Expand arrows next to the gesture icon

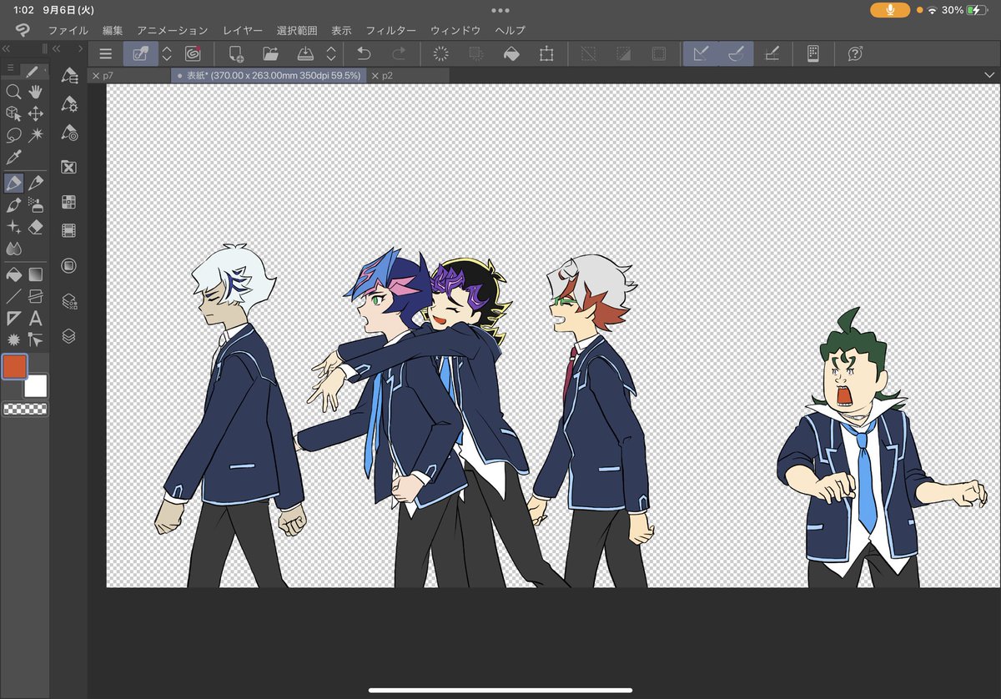[x=167, y=54]
